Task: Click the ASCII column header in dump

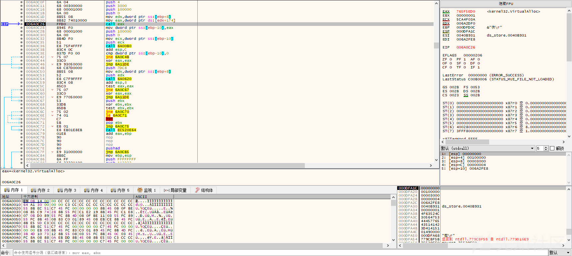Action: tap(154, 197)
